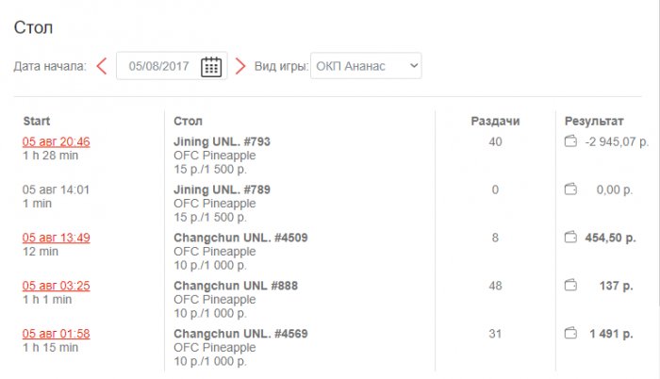Click result value 0,00 р.

click(615, 189)
